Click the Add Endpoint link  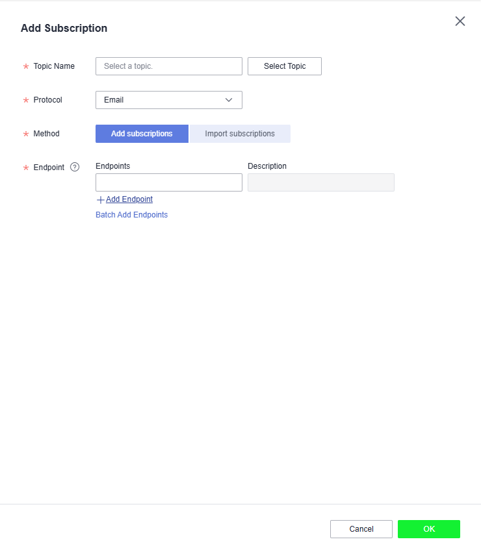pyautogui.click(x=129, y=199)
